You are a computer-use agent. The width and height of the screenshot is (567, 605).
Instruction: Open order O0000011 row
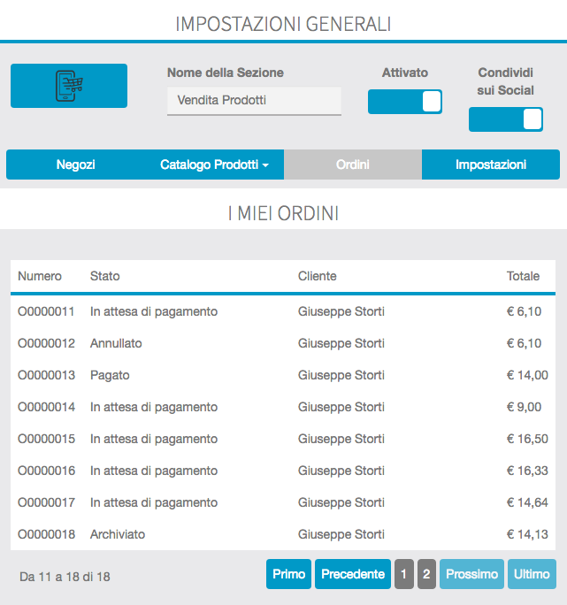pos(46,311)
